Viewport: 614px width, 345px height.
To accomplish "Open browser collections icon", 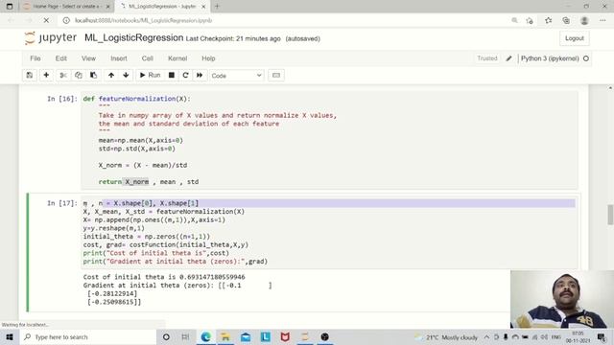I will tap(566, 20).
